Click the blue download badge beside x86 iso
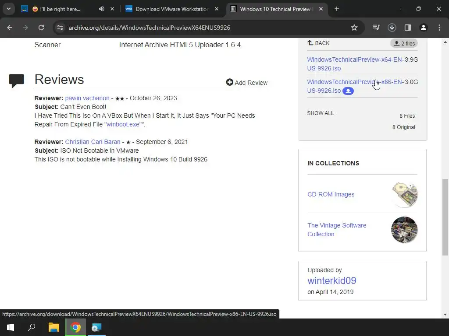 [x=348, y=91]
